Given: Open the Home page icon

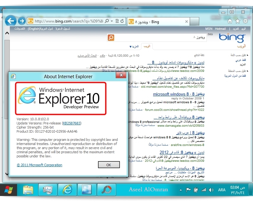Looking at the screenshot, I should pos(230,21).
